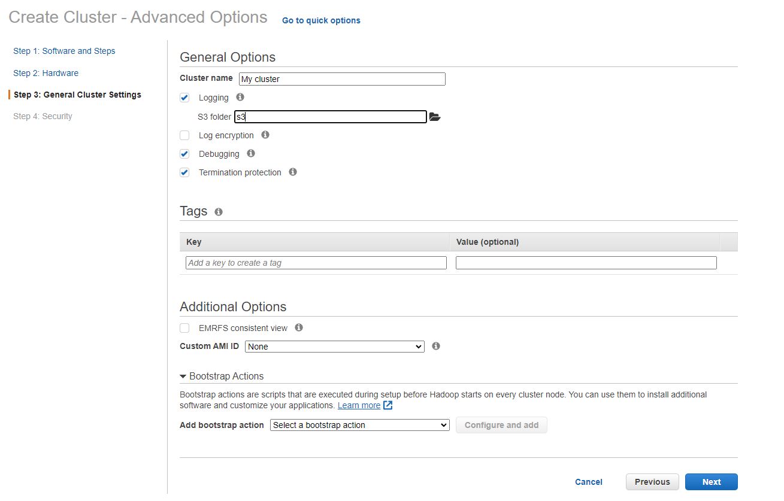This screenshot has height=501, width=784.
Task: Open the Go to quick options link
Action: [x=321, y=20]
